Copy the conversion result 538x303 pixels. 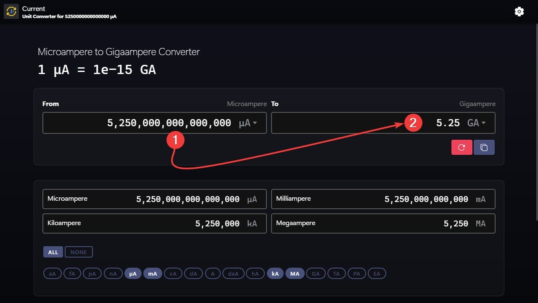click(x=484, y=147)
